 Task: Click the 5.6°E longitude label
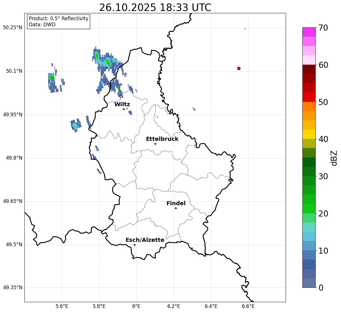click(x=62, y=306)
